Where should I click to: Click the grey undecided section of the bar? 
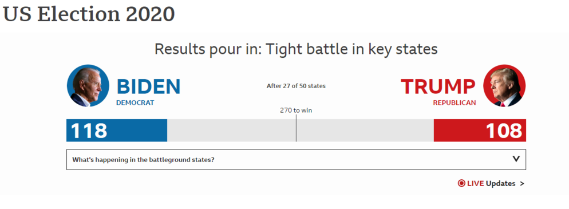coord(301,130)
